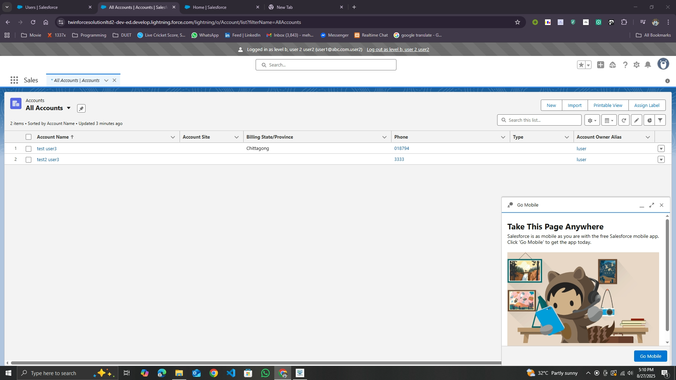The height and width of the screenshot is (380, 676).
Task: Show charts panel icon
Action: pyautogui.click(x=649, y=120)
